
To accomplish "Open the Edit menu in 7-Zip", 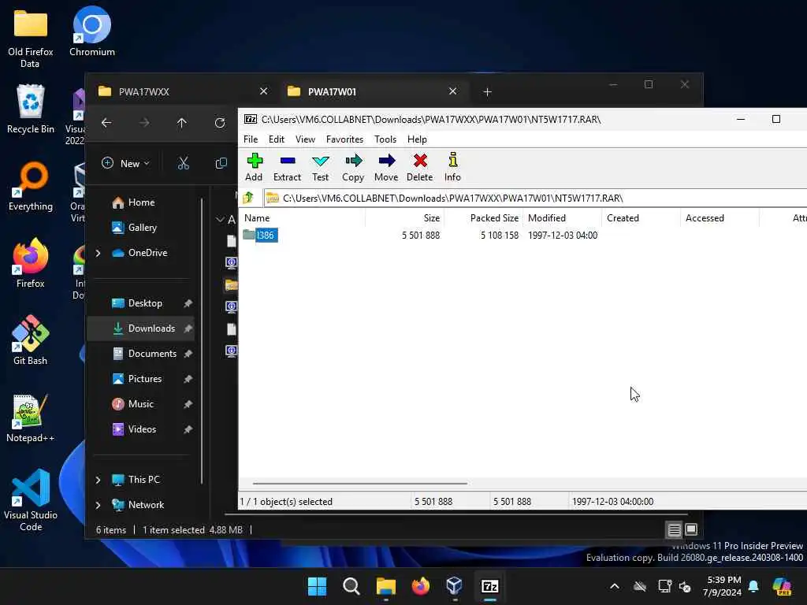I will pyautogui.click(x=277, y=139).
